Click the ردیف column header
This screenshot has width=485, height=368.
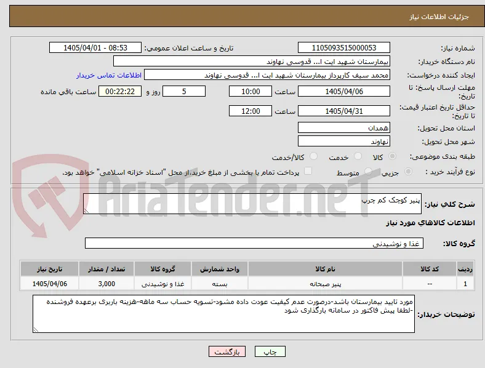[465, 269]
